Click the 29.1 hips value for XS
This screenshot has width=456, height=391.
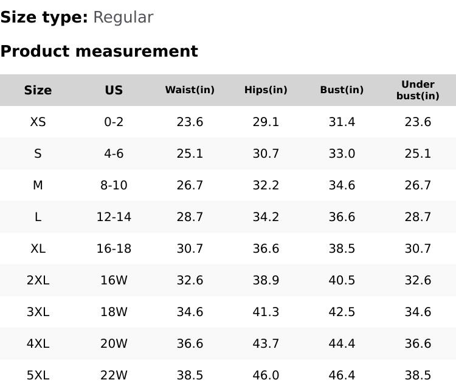[266, 122]
